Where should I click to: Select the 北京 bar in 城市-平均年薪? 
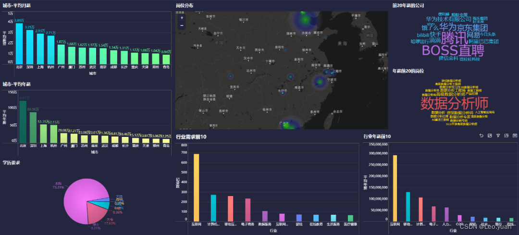click(x=23, y=122)
